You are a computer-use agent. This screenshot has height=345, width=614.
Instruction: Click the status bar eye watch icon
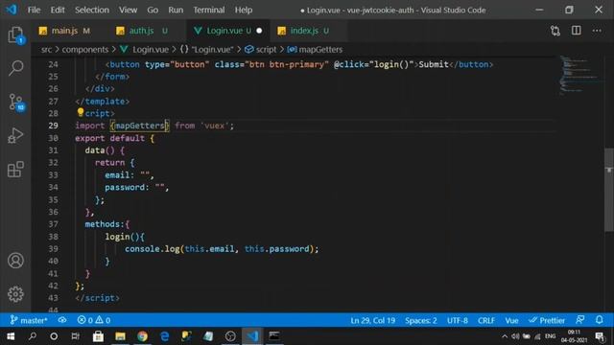(x=62, y=320)
